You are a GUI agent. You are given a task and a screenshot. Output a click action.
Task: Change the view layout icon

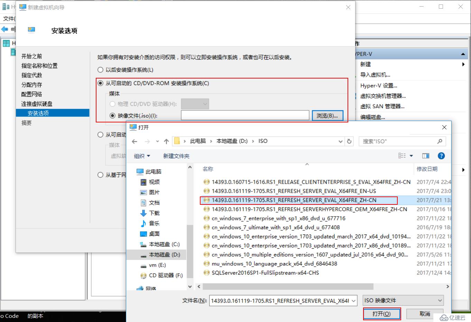pyautogui.click(x=402, y=156)
